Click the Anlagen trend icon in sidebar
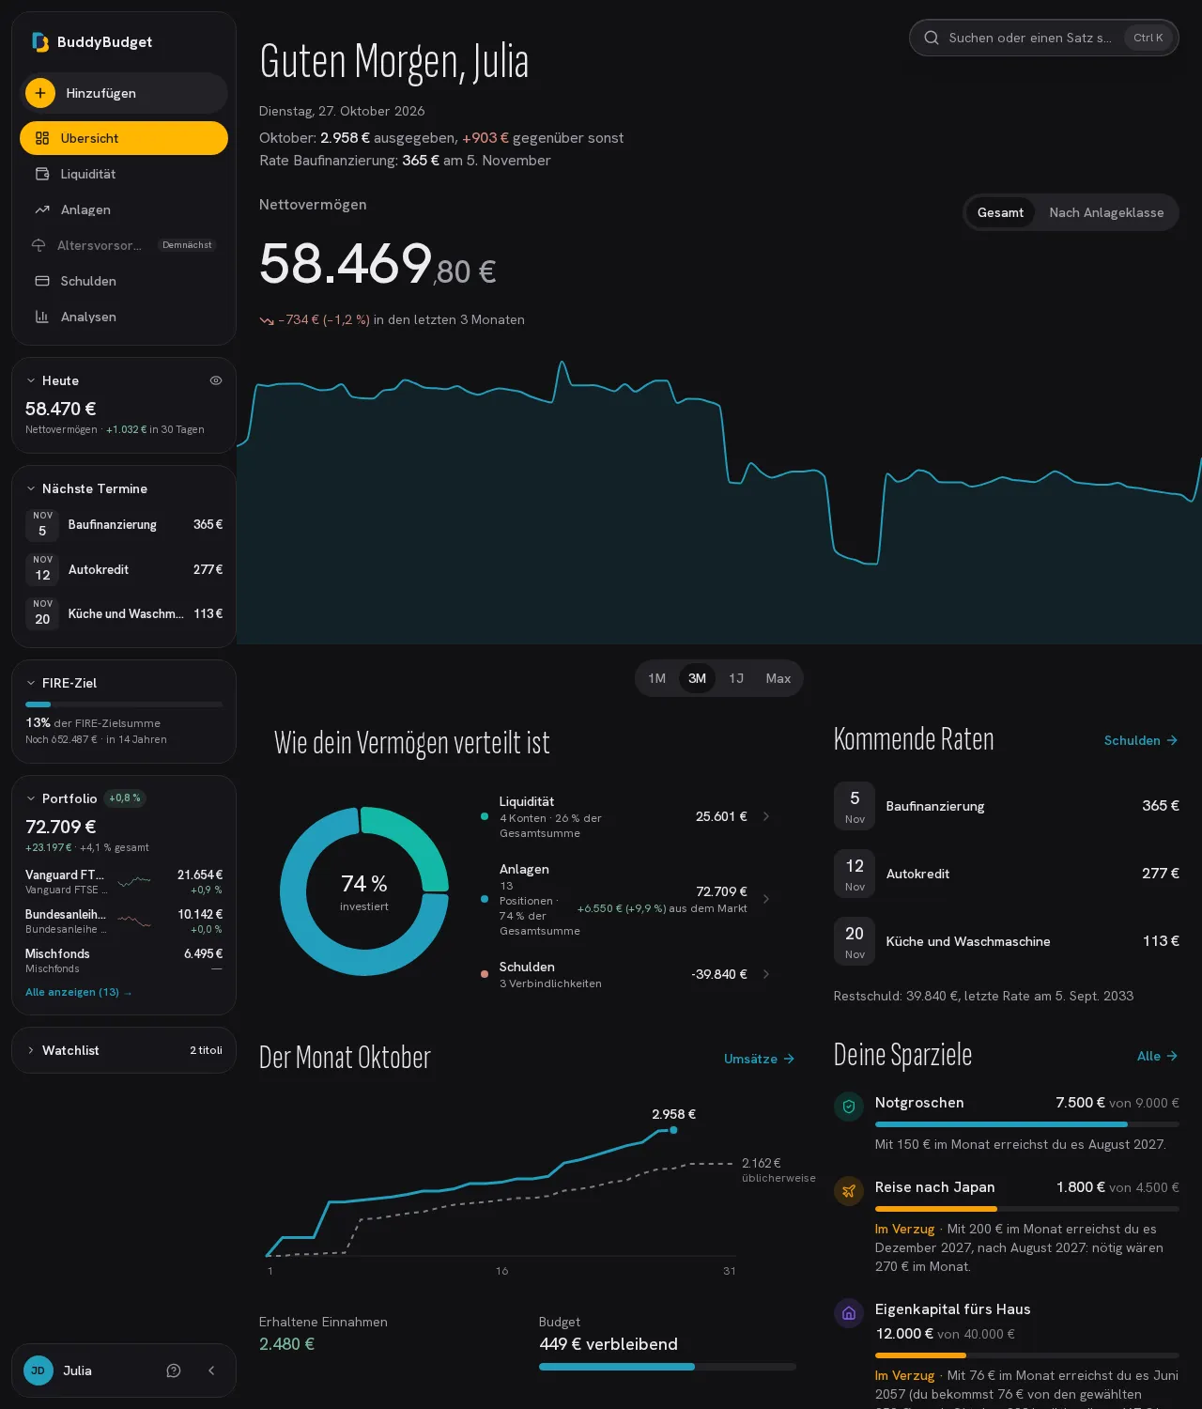 pos(42,209)
